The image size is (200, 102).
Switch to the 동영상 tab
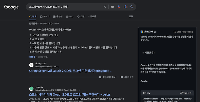(58, 16)
